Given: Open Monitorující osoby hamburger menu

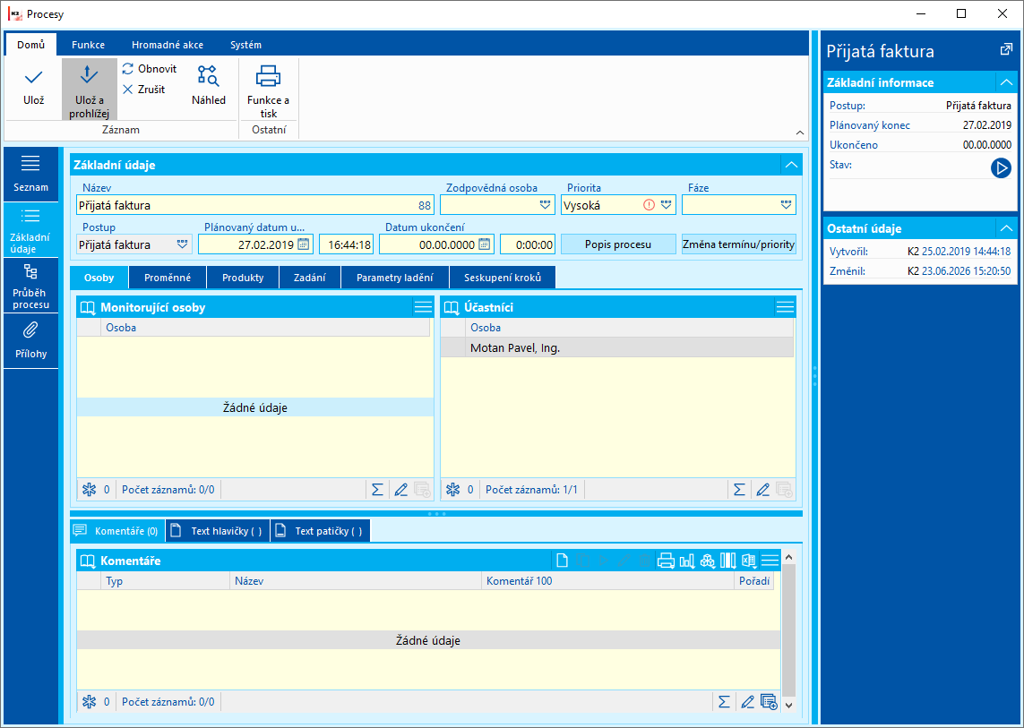Looking at the screenshot, I should coord(423,307).
